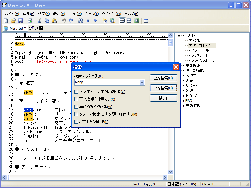
Task: Open the ヘルプ(H) menu
Action: point(131,14)
